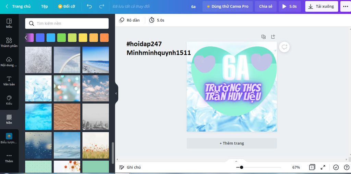This screenshot has width=351, height=174.
Task: Click the Tải xuống download button
Action: point(321,6)
